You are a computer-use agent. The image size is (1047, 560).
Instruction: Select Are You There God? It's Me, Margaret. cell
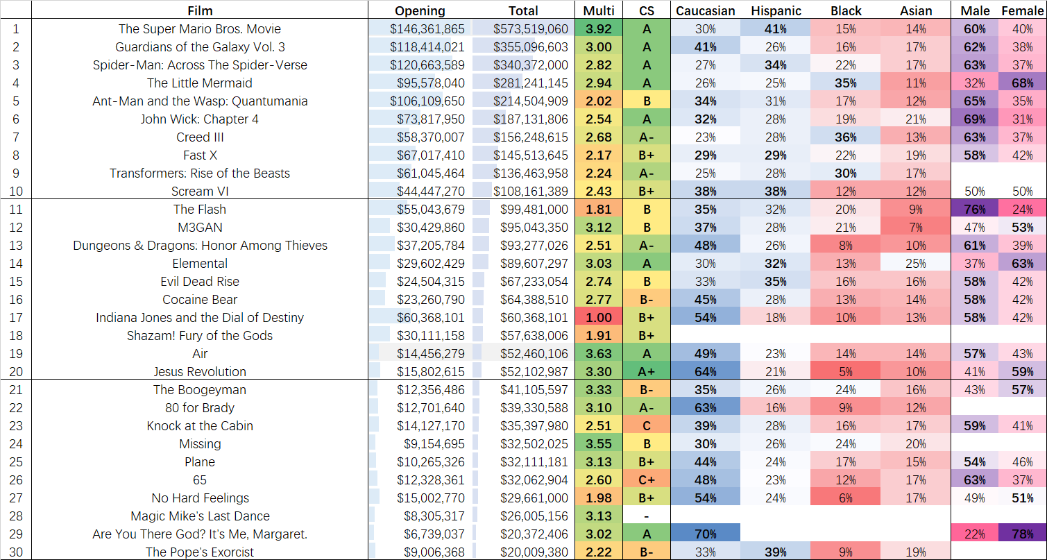click(x=200, y=534)
